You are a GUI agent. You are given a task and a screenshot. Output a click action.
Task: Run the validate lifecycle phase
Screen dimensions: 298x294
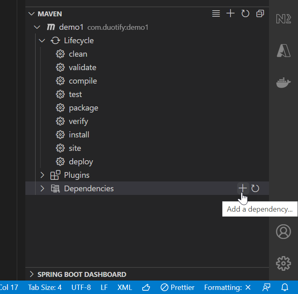click(x=83, y=68)
